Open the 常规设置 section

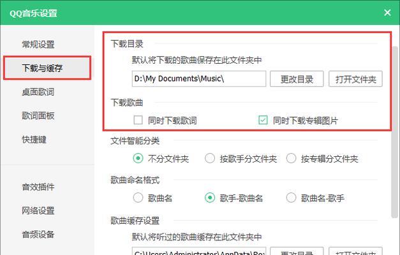click(38, 45)
